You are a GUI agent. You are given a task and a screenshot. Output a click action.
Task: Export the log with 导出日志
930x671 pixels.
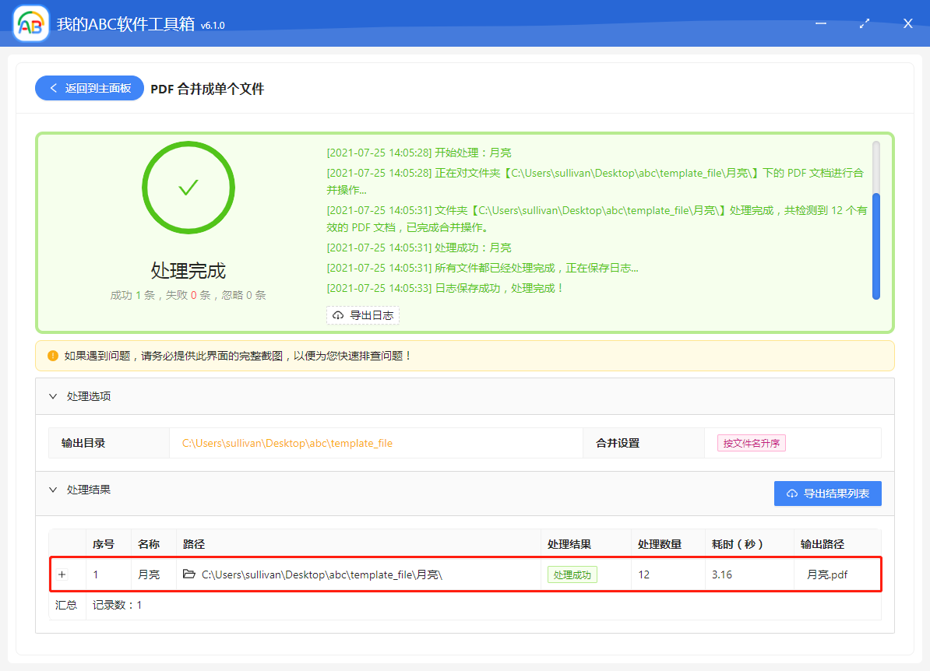coord(363,315)
